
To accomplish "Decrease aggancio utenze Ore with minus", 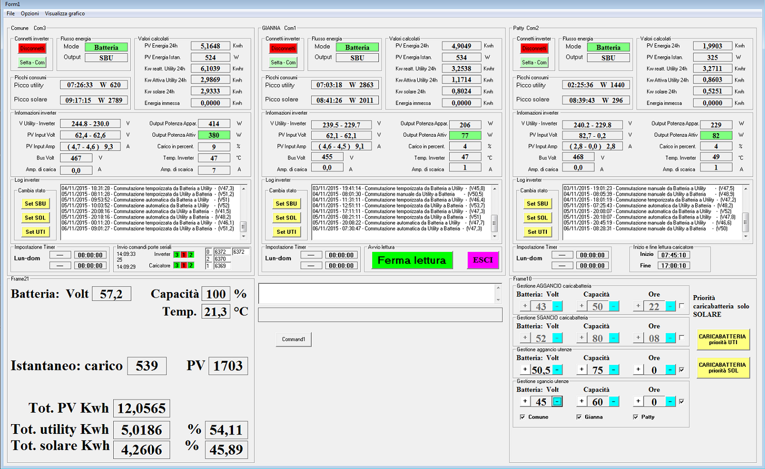I will [670, 370].
